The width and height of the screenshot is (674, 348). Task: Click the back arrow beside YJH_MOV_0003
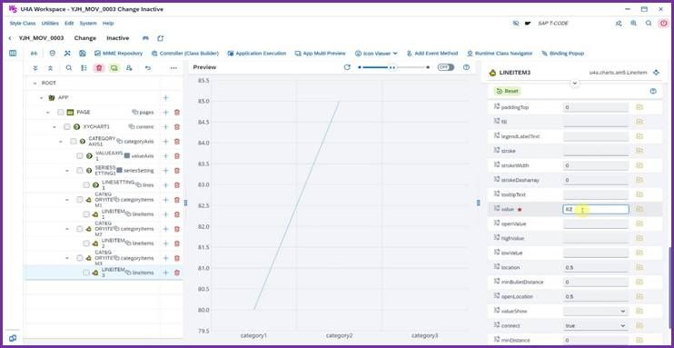point(10,38)
